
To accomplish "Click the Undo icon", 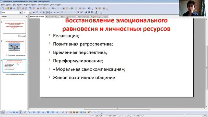I will [53, 8].
